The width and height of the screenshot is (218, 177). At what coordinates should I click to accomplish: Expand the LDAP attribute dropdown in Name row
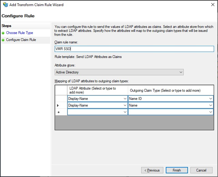[x=125, y=105]
